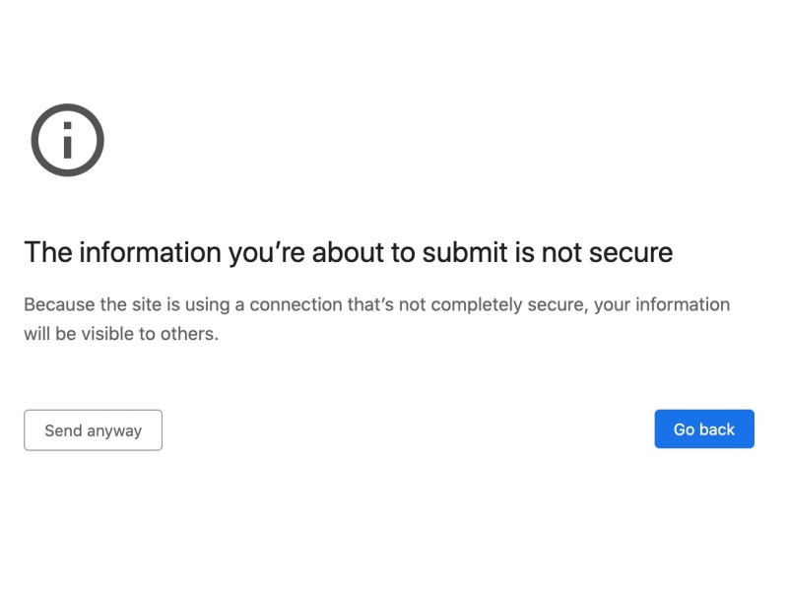Viewport: 788px width, 591px height.
Task: Click the heading about insecure submission
Action: pyautogui.click(x=348, y=252)
